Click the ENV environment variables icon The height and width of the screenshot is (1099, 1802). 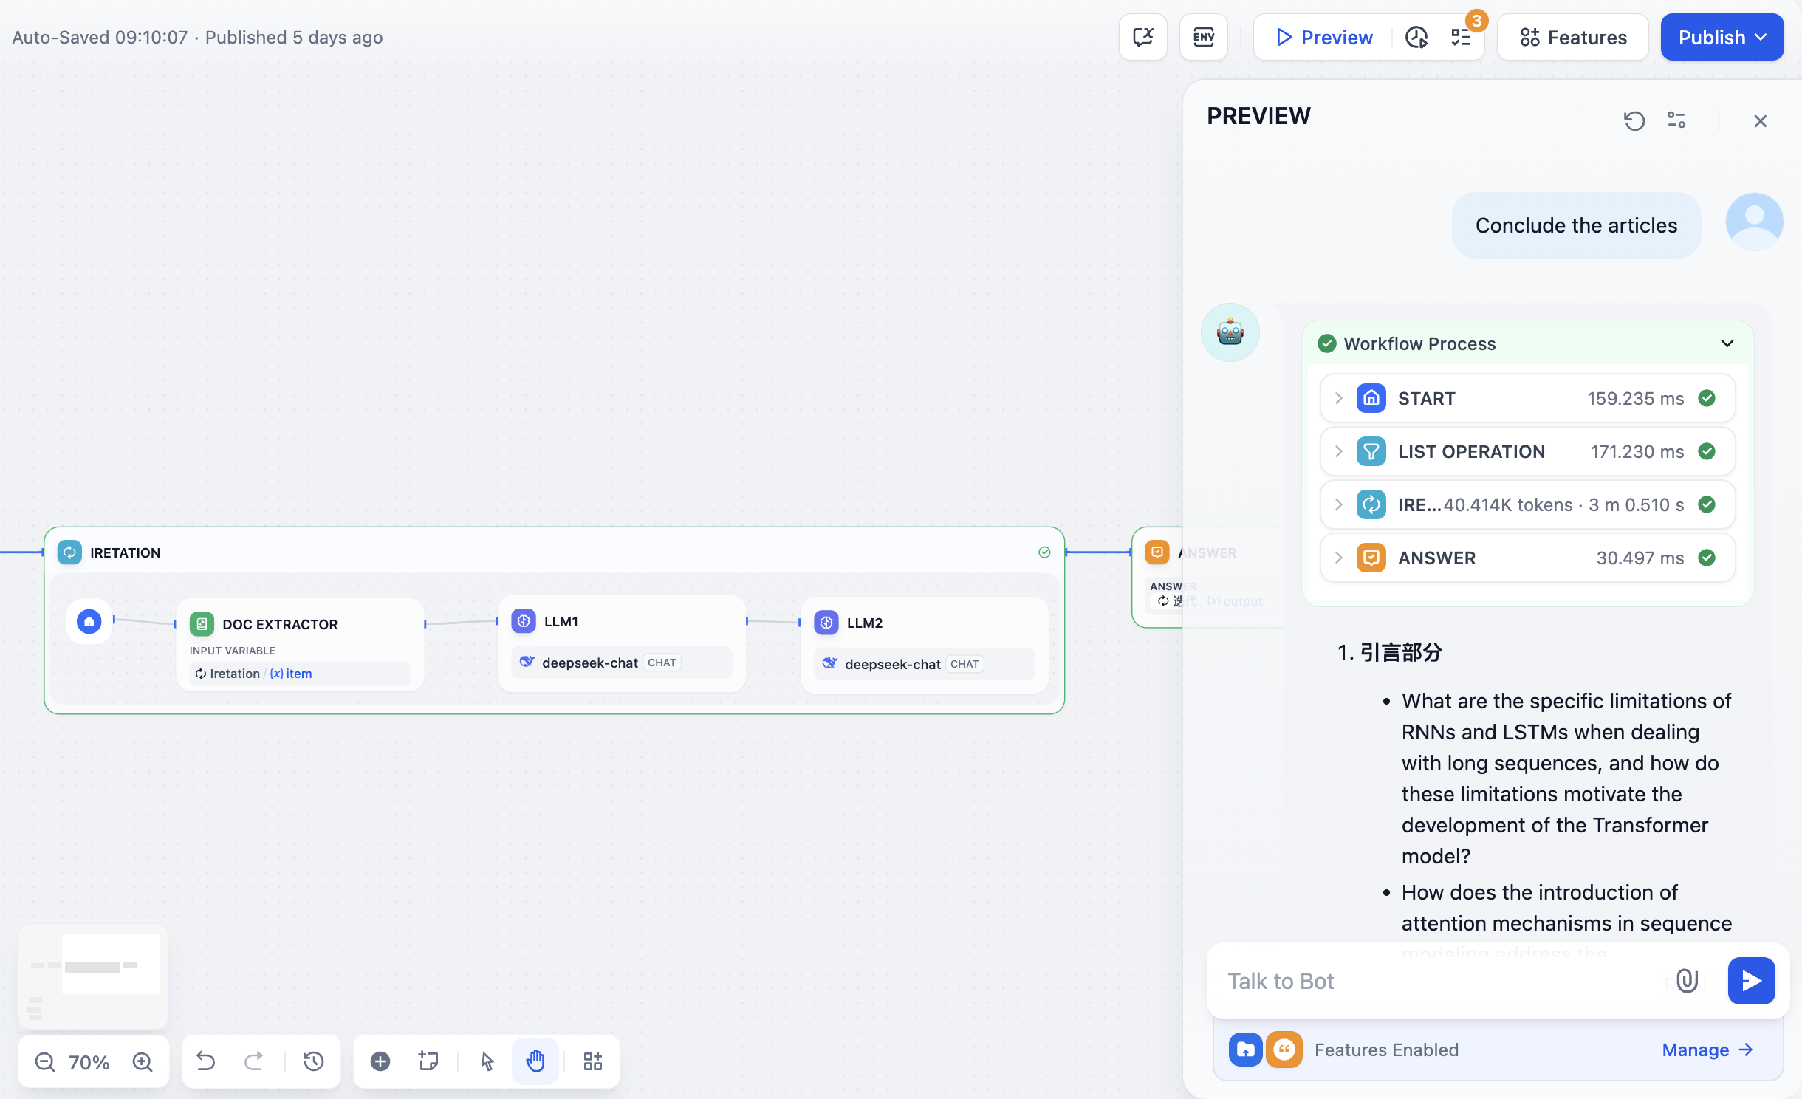coord(1203,37)
